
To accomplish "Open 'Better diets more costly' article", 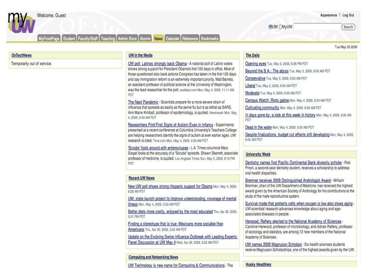I will coord(170,211).
